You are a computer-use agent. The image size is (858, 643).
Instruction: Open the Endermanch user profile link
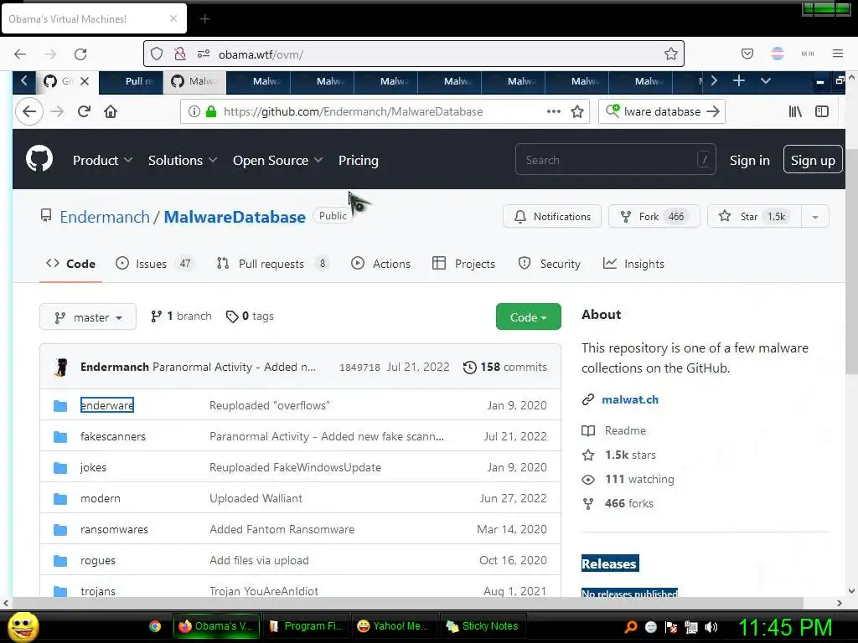tap(105, 217)
